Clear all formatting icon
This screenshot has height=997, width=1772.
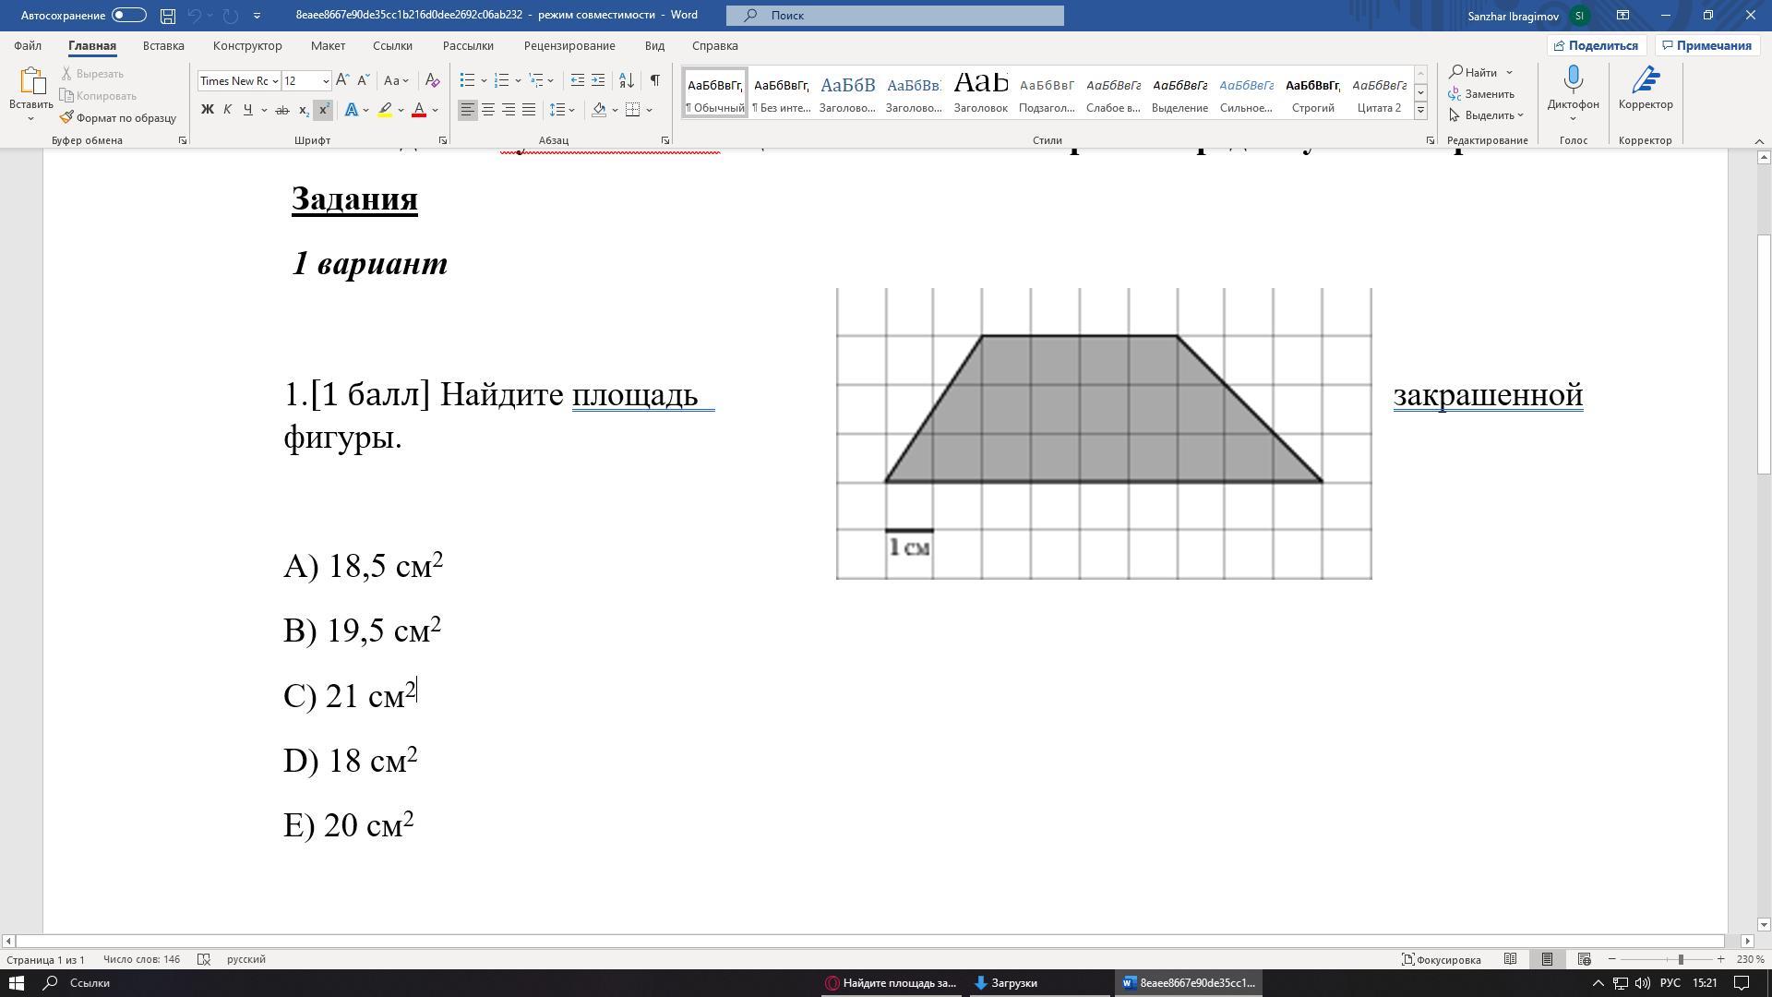pos(432,80)
